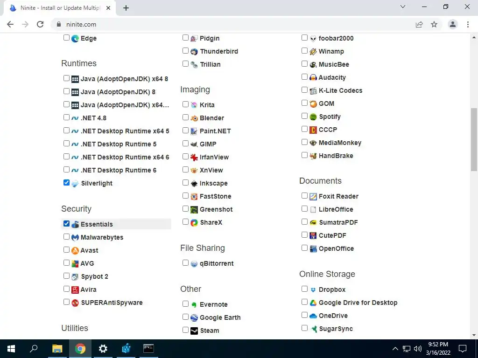The width and height of the screenshot is (478, 358).
Task: Open Windows Start menu
Action: (11, 349)
